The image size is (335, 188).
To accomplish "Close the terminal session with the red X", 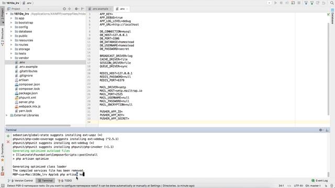I will tap(8, 142).
